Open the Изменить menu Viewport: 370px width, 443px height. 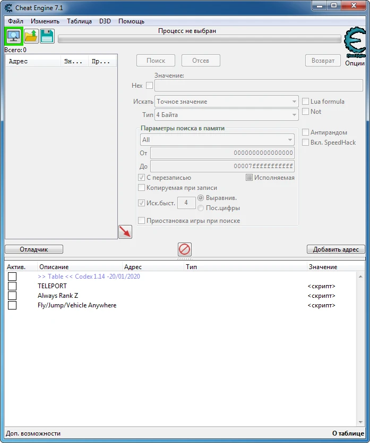click(45, 21)
